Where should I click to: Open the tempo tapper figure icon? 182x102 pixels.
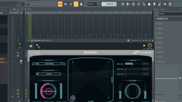click(160, 4)
